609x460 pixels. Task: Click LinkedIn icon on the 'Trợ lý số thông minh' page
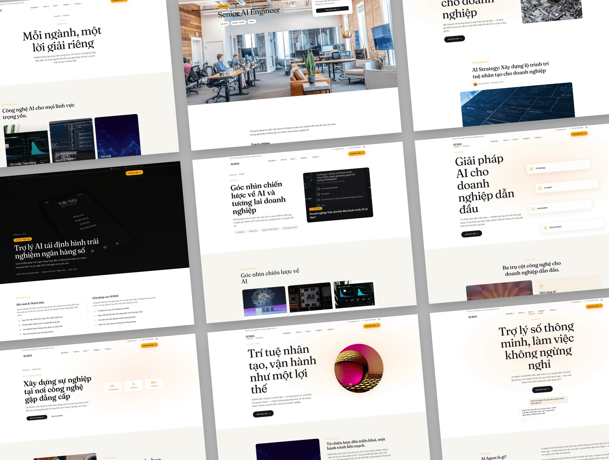point(602,300)
